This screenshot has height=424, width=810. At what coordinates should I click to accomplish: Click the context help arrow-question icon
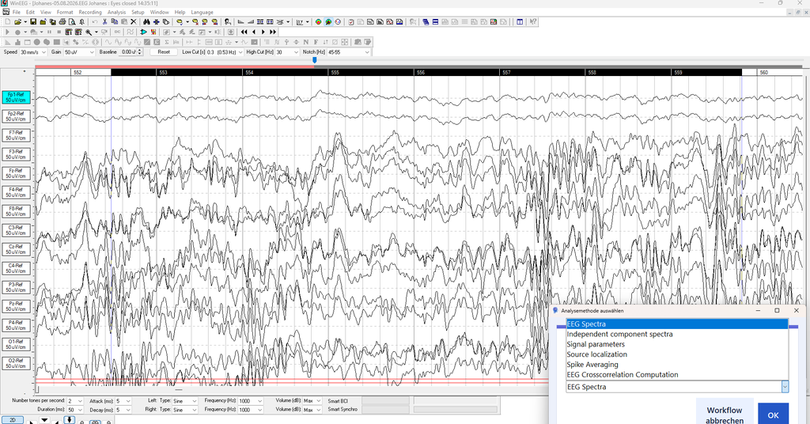tap(532, 21)
